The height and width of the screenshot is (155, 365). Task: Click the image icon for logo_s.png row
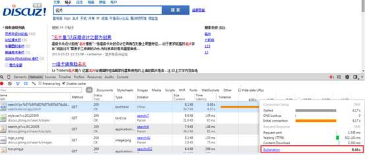[3, 140]
